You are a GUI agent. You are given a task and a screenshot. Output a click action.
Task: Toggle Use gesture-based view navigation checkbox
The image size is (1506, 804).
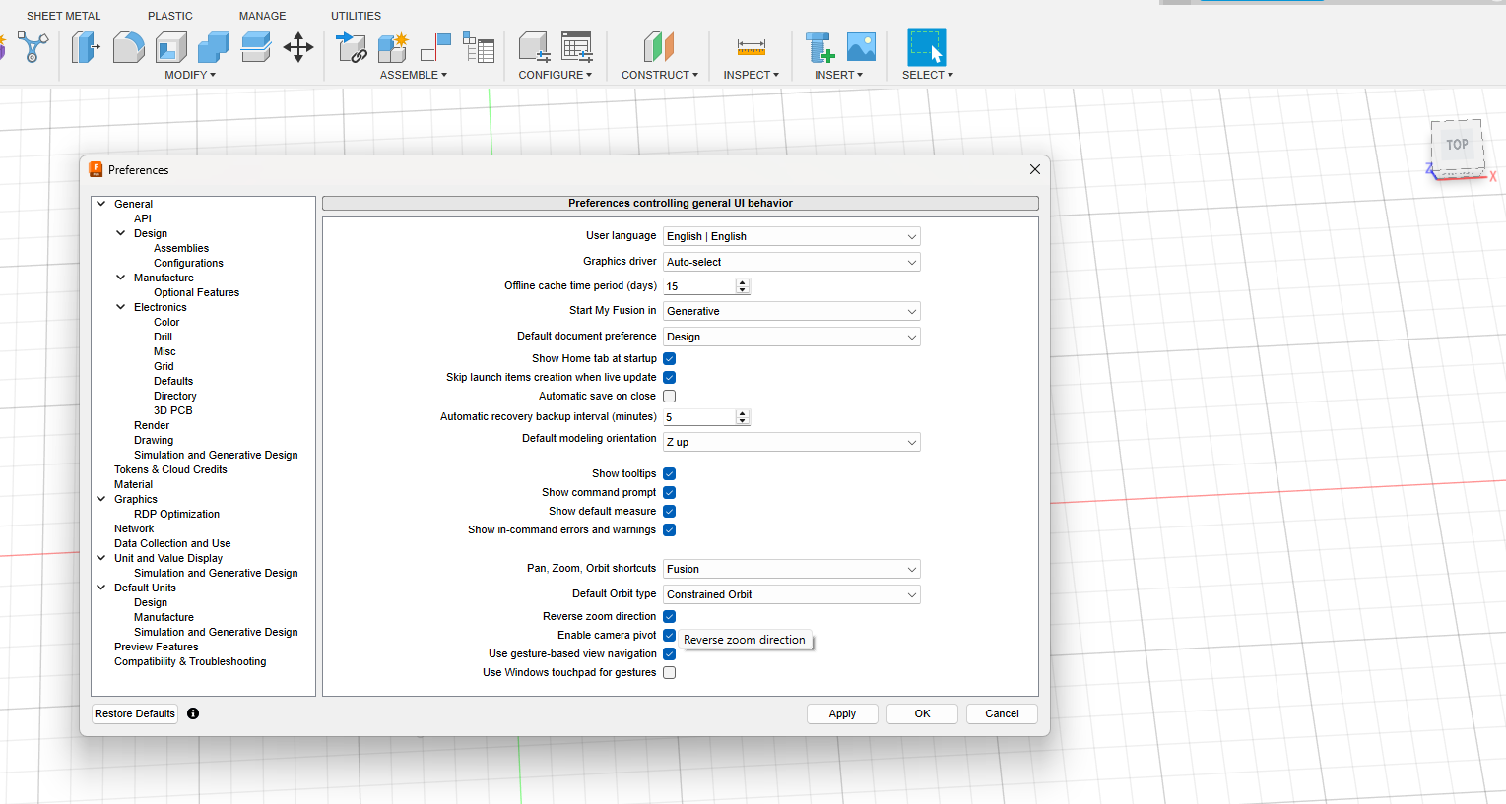[670, 654]
